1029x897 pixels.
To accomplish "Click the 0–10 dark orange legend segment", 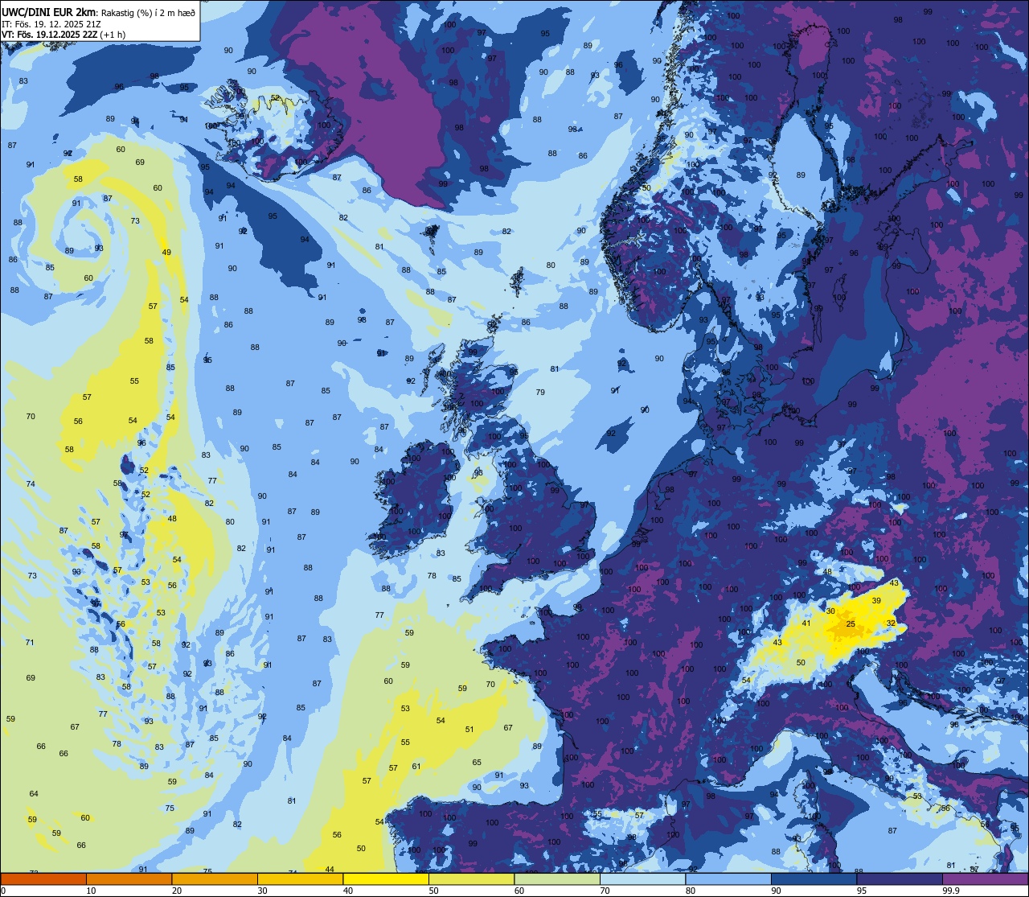I will 43,878.
